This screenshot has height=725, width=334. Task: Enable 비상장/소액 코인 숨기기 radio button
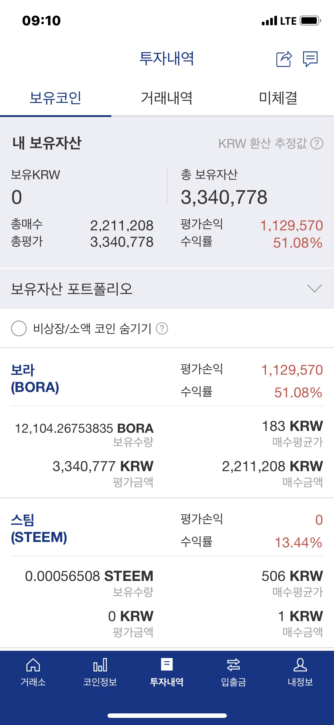[19, 329]
